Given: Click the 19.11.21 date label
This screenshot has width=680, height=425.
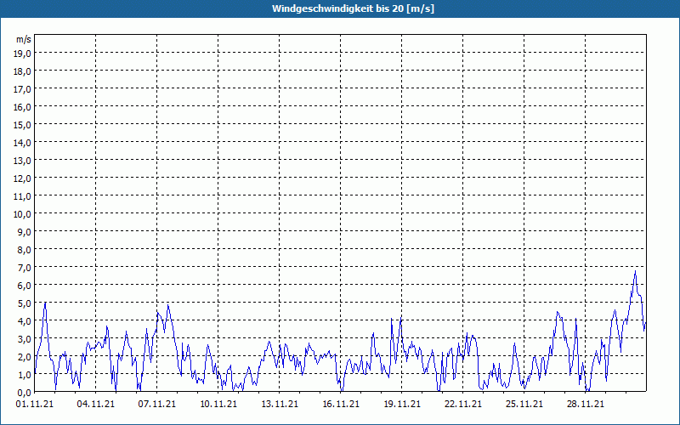Looking at the screenshot, I should 401,405.
